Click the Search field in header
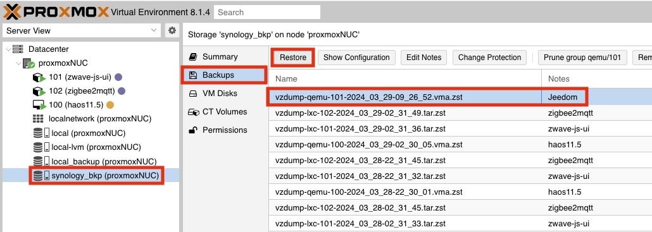 [x=267, y=12]
